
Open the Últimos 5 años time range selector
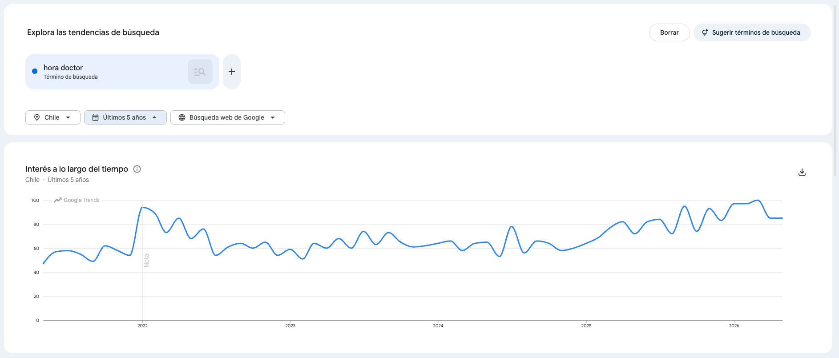pyautogui.click(x=125, y=117)
